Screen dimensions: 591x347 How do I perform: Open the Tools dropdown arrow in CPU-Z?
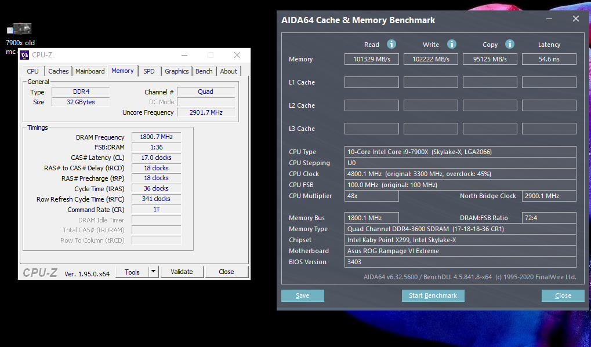pyautogui.click(x=153, y=272)
